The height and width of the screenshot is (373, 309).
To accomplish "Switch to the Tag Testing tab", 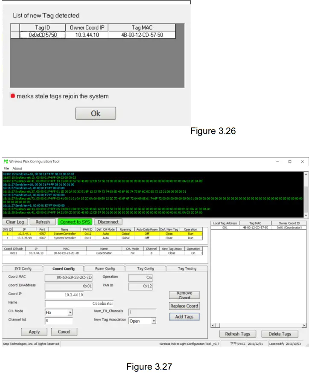I will (187, 268).
